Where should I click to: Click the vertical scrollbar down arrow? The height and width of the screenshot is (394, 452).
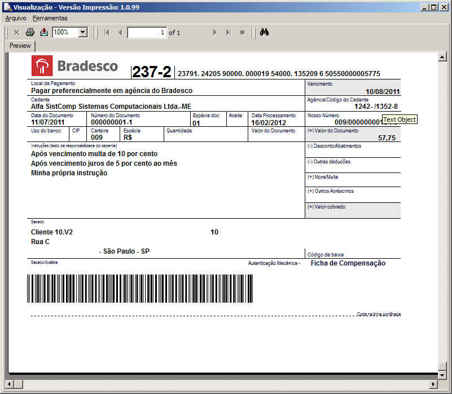coord(442,375)
